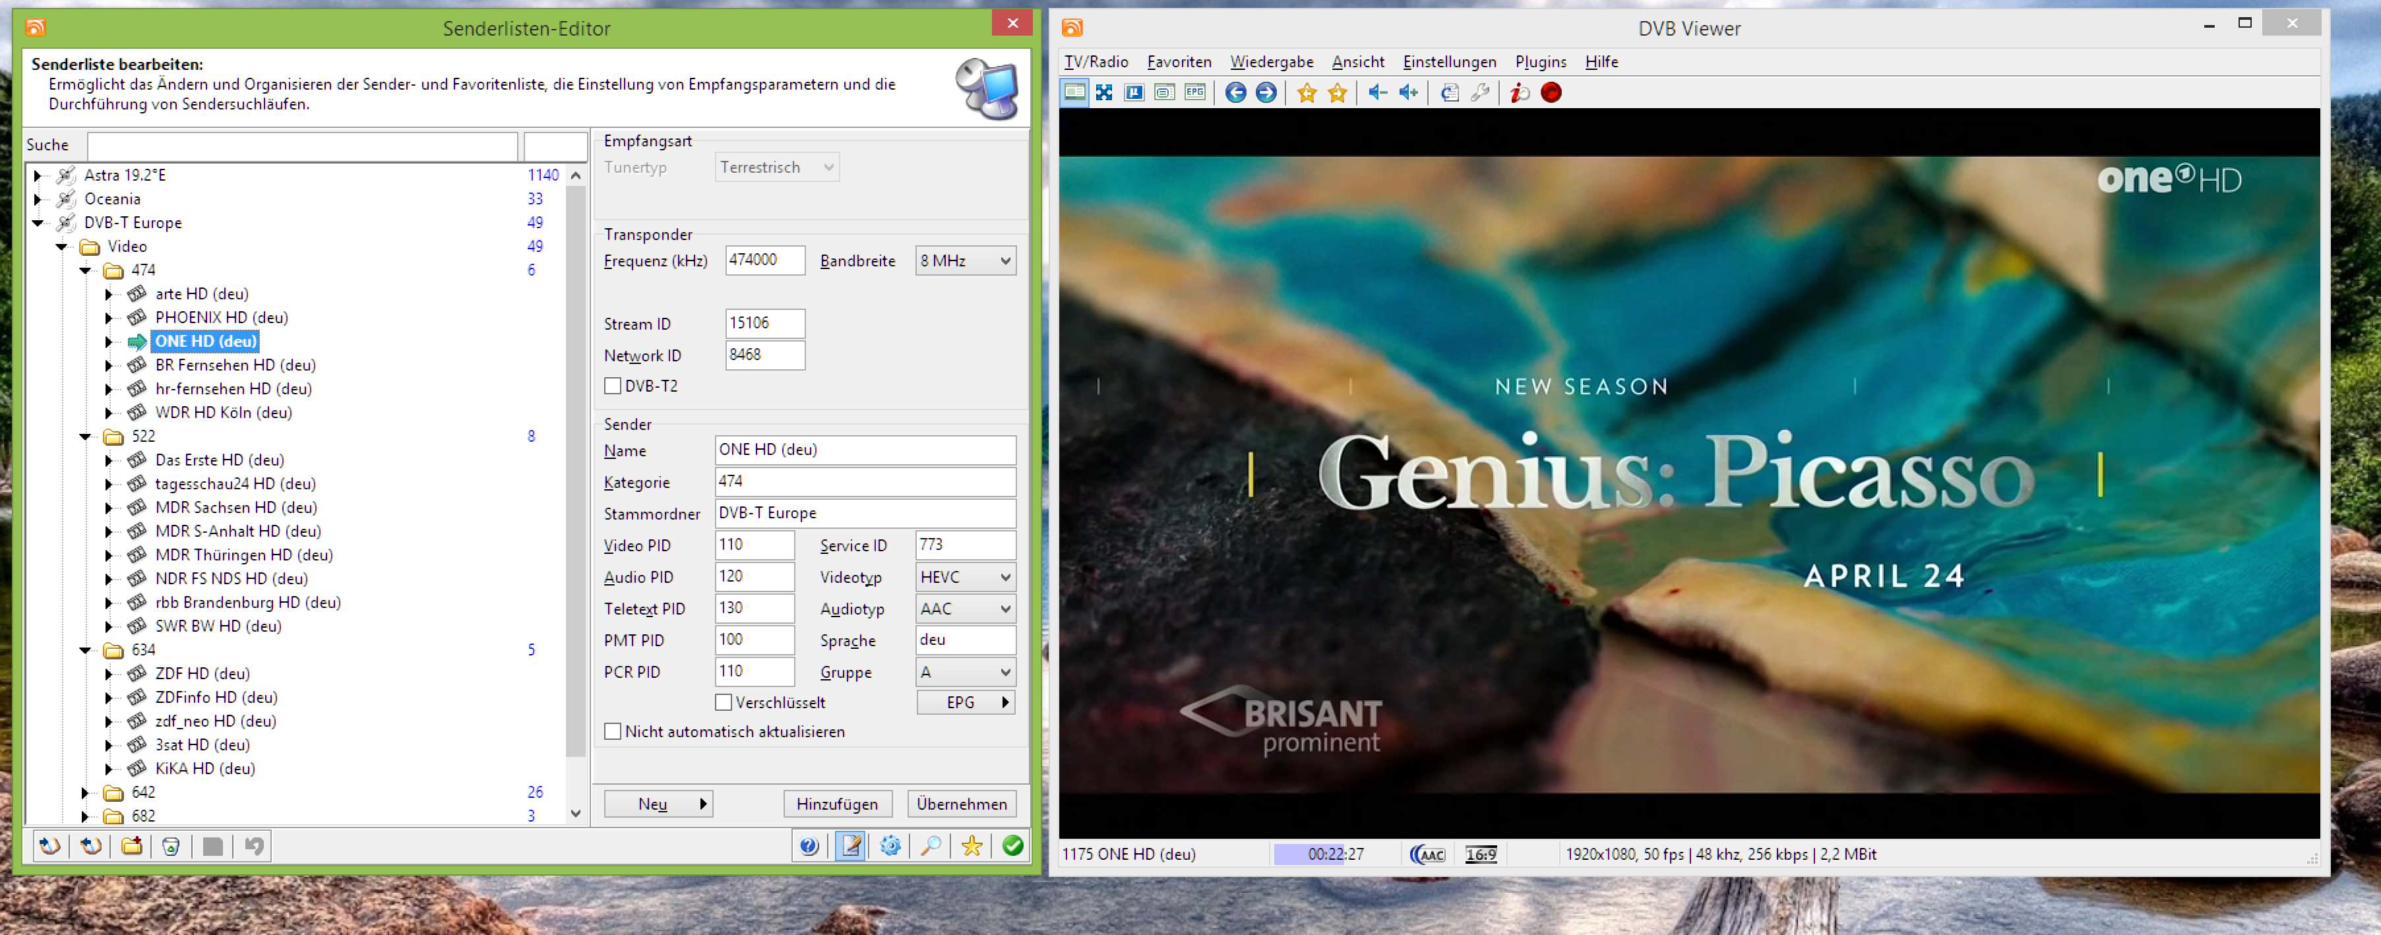Open the Favoriten menu
Viewport: 2381px width, 935px height.
pos(1179,62)
